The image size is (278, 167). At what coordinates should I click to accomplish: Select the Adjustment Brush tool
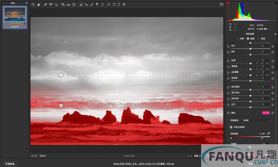[91, 5]
